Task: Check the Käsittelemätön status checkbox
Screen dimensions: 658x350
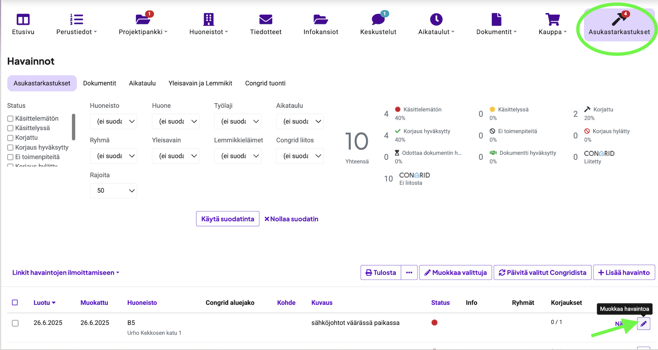Action: click(x=10, y=119)
